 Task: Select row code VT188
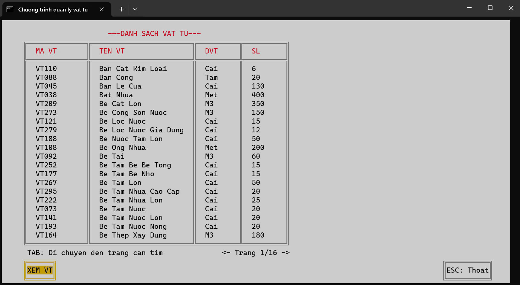tap(46, 139)
